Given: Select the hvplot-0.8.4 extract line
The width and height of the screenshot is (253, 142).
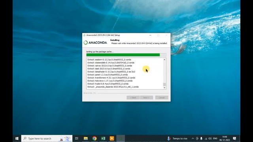Looking at the screenshot, I should pyautogui.click(x=108, y=84).
